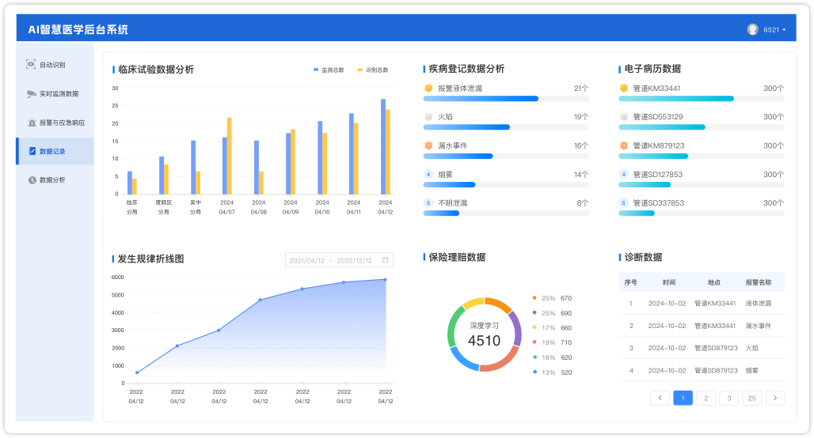Click the rank badge beside 管道SD553129
This screenshot has height=438, width=814.
[x=623, y=117]
